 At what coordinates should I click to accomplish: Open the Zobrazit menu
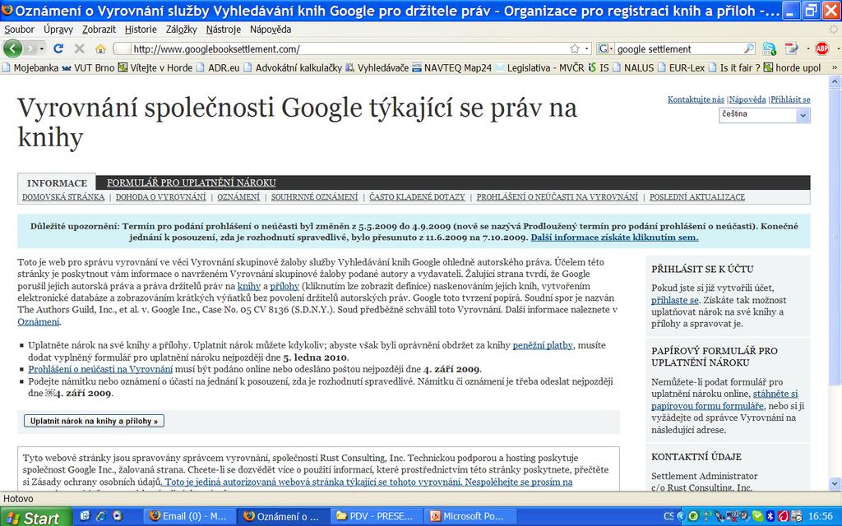[99, 30]
